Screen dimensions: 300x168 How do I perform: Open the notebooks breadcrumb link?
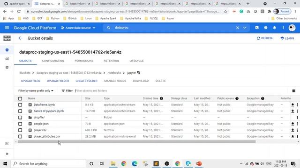pyautogui.click(x=114, y=73)
